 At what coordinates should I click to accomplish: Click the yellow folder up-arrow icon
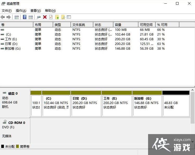point(57,17)
